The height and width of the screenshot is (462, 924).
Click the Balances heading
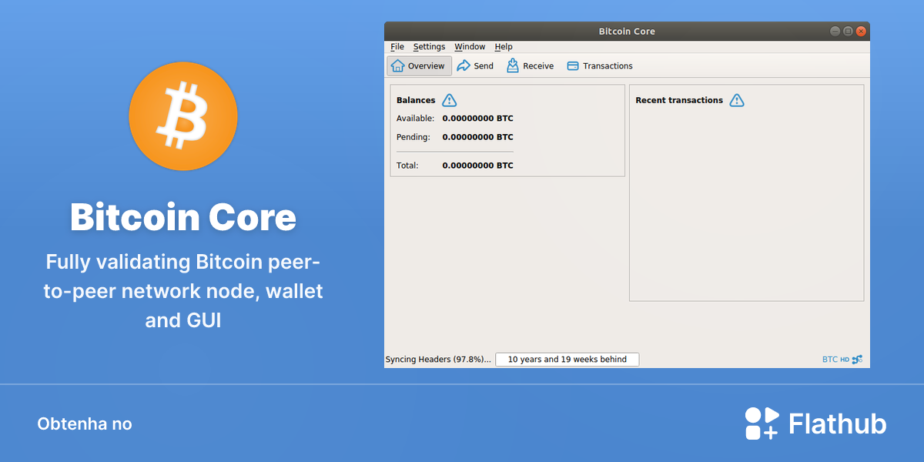pyautogui.click(x=416, y=100)
